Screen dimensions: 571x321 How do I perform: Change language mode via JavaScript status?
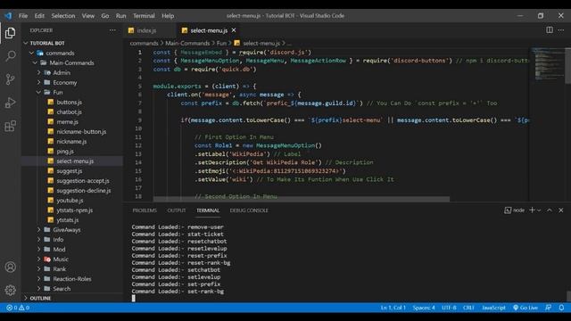(493, 308)
